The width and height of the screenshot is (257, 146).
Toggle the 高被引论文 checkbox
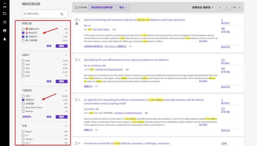tap(23, 29)
